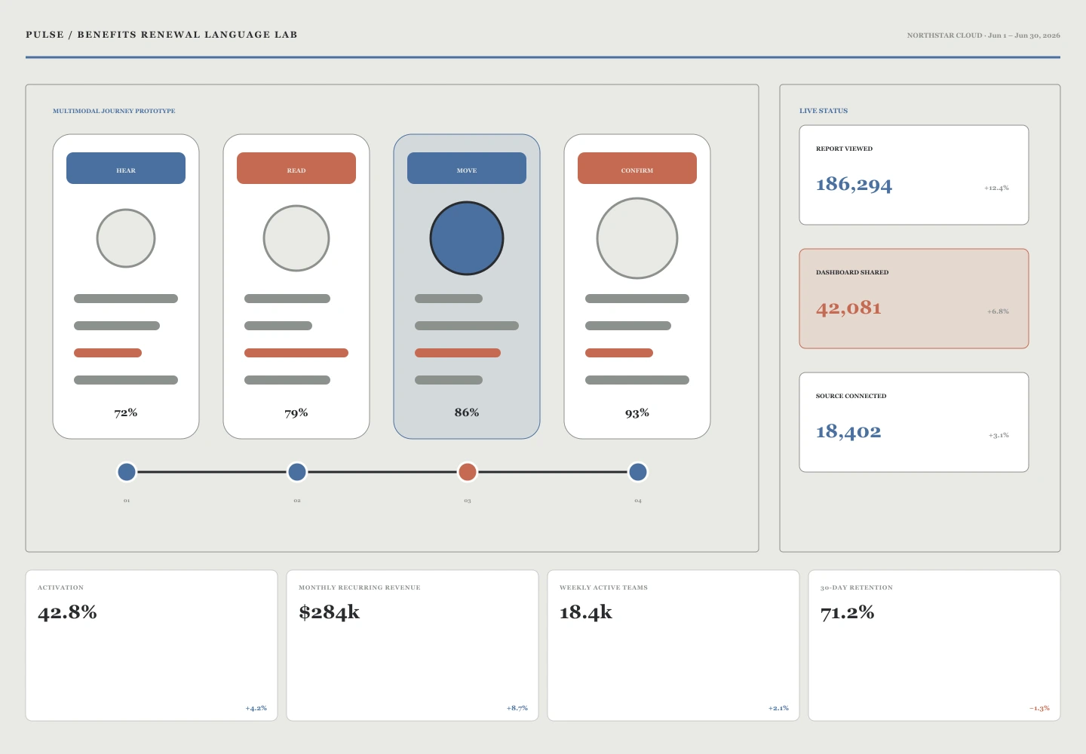Click the filled blue circle in MOVE card

pyautogui.click(x=467, y=238)
